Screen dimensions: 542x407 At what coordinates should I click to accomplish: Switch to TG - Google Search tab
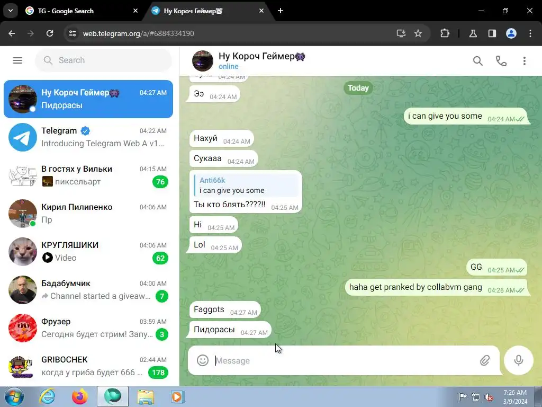(x=82, y=11)
